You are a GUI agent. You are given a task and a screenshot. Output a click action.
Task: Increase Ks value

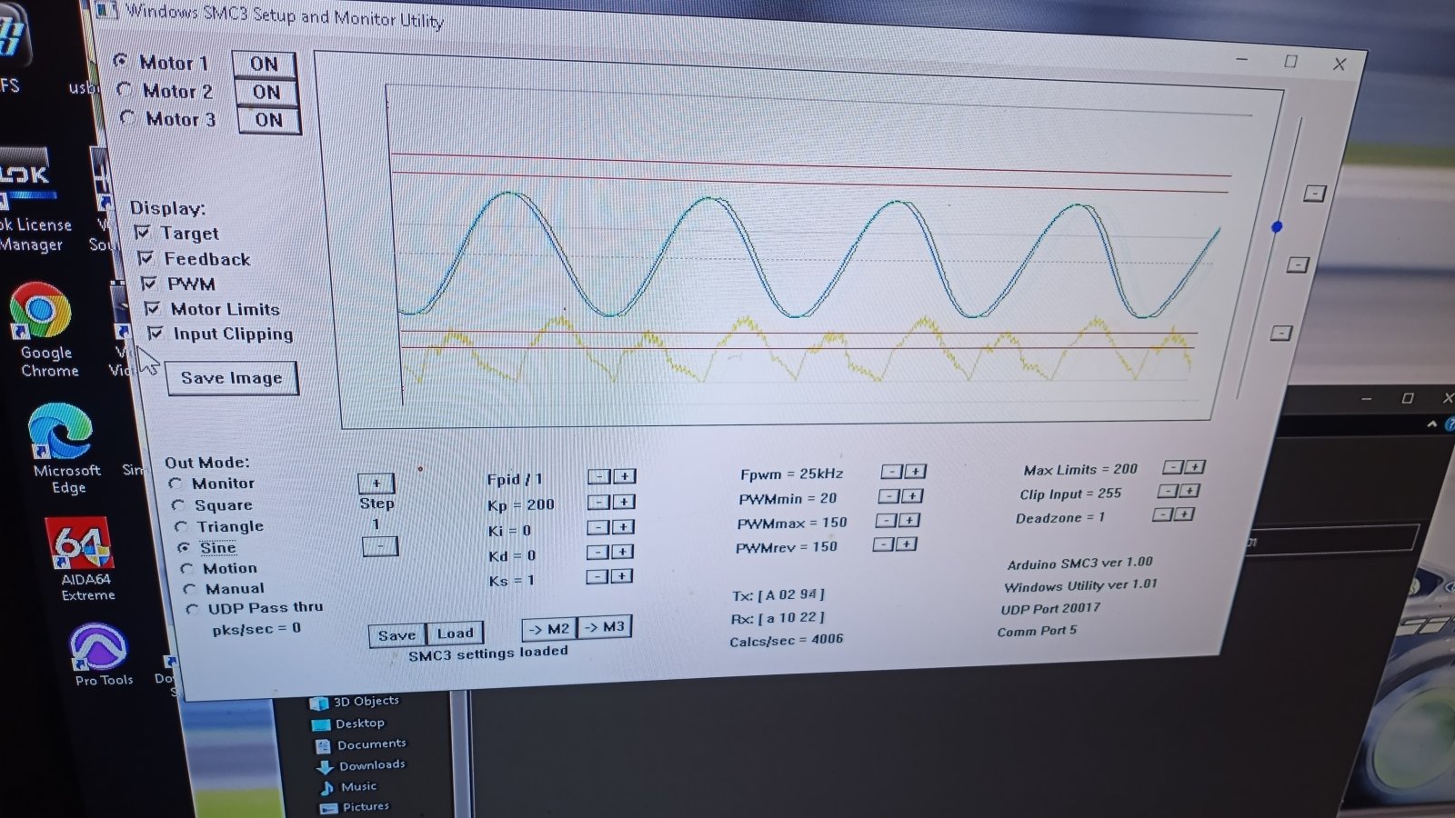(621, 576)
